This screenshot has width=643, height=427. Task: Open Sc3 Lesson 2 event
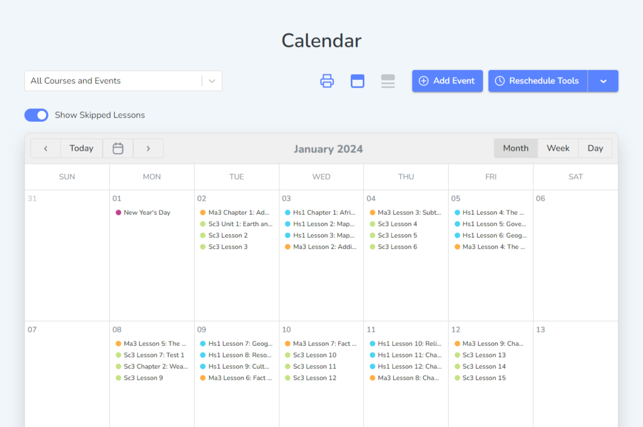[x=224, y=236]
